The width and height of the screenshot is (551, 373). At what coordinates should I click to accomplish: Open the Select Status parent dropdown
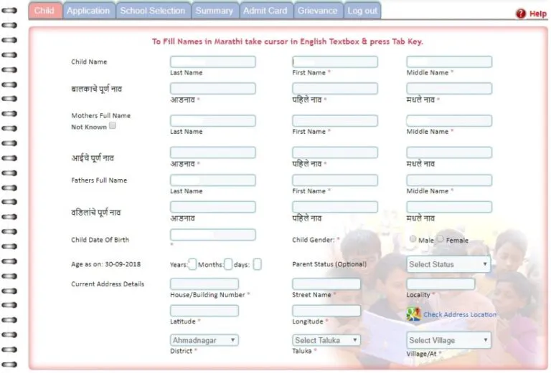click(x=448, y=264)
